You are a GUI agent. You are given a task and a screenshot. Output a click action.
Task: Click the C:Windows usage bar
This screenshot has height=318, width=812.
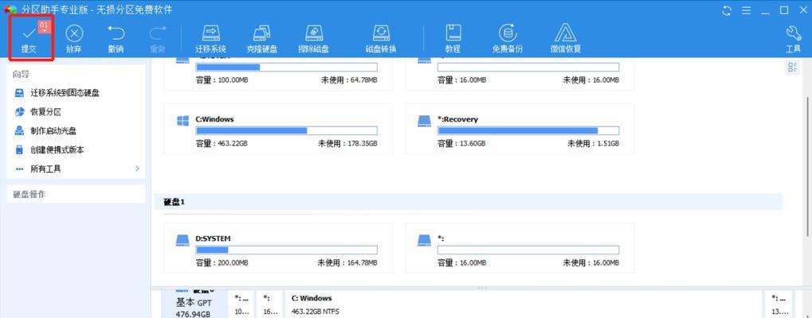(x=286, y=130)
